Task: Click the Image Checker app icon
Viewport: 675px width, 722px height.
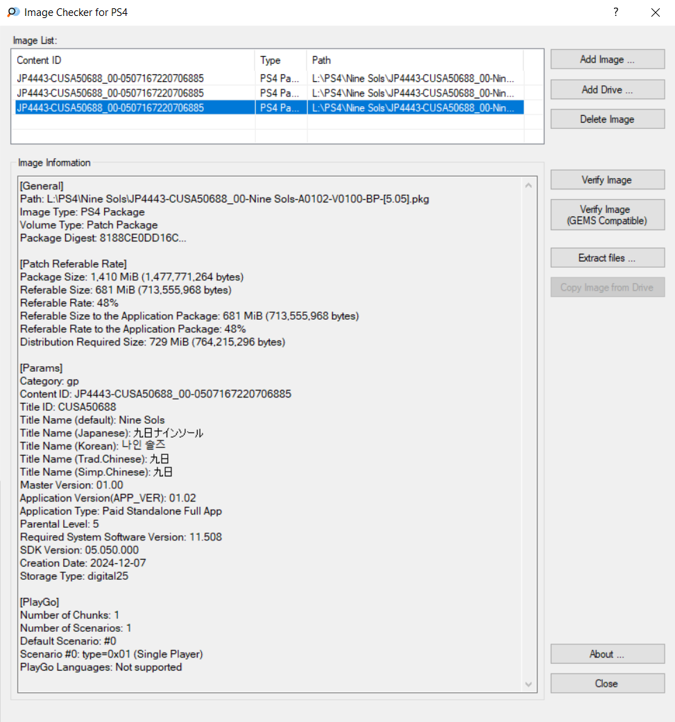Action: pyautogui.click(x=13, y=12)
